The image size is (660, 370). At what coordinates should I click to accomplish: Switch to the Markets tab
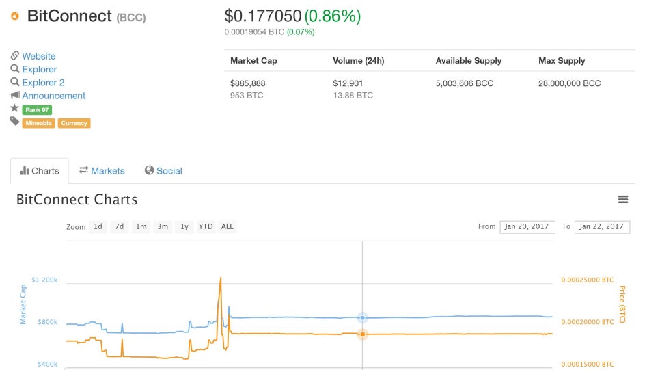pos(102,171)
